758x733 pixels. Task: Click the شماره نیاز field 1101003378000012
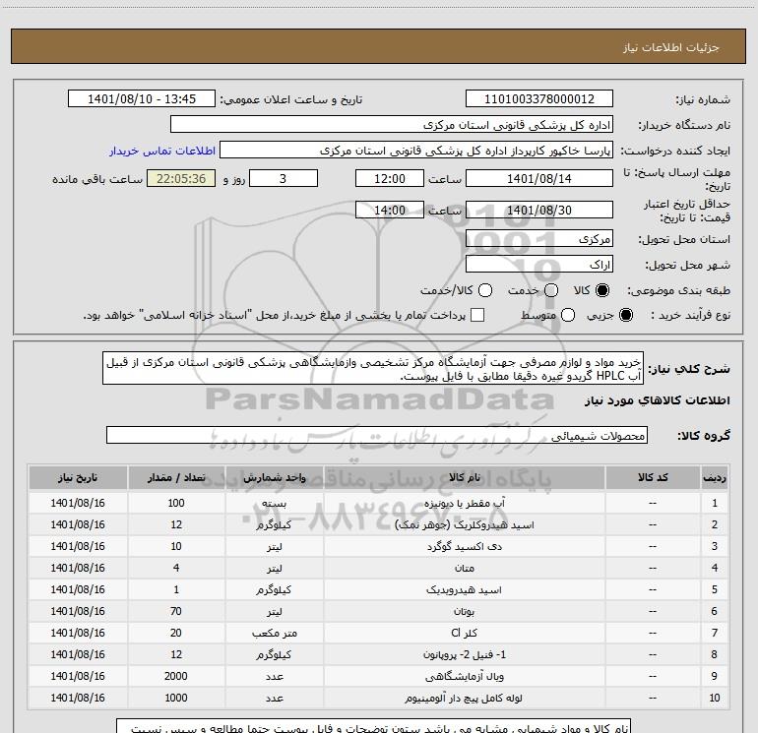(539, 99)
